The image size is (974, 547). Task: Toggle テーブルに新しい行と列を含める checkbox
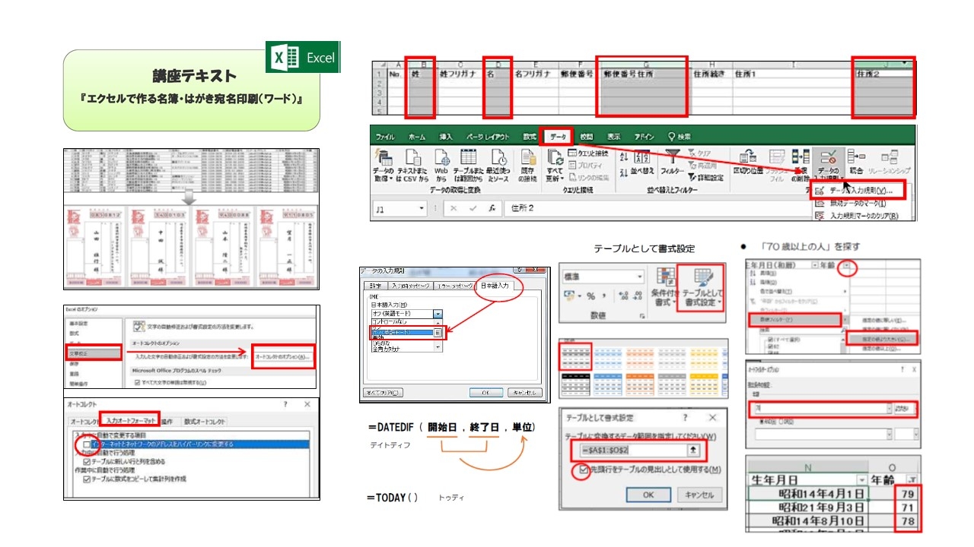click(87, 460)
